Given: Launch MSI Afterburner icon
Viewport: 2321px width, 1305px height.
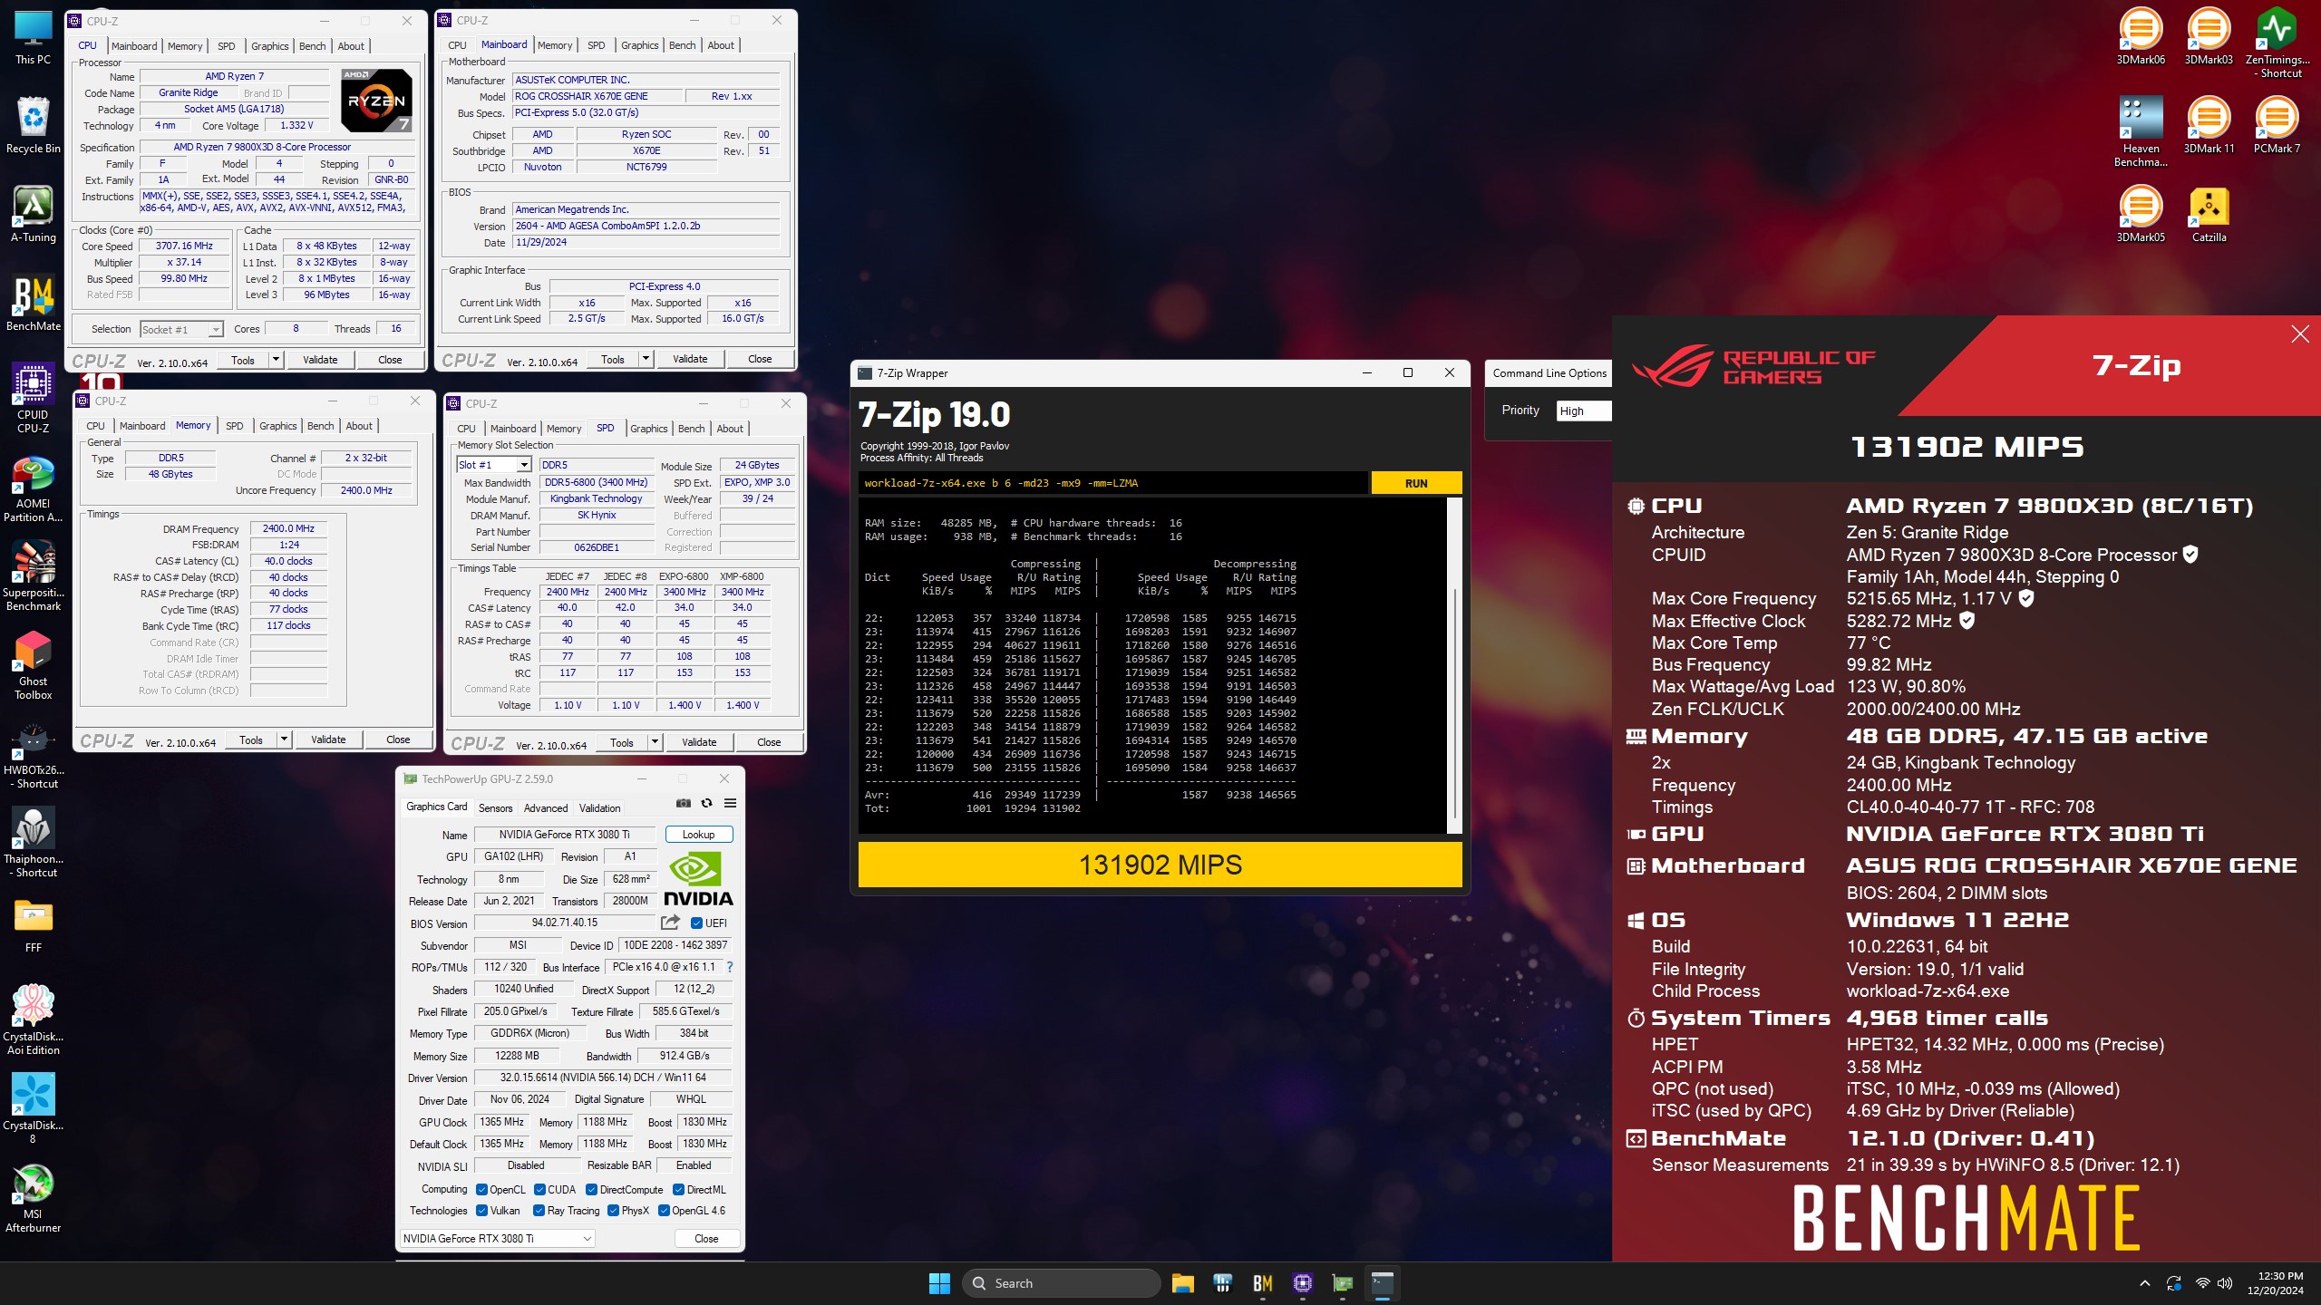Looking at the screenshot, I should (34, 1198).
